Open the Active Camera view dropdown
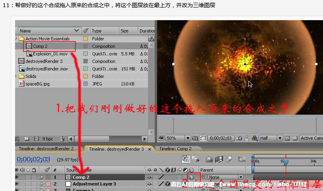 pyautogui.click(x=311, y=138)
